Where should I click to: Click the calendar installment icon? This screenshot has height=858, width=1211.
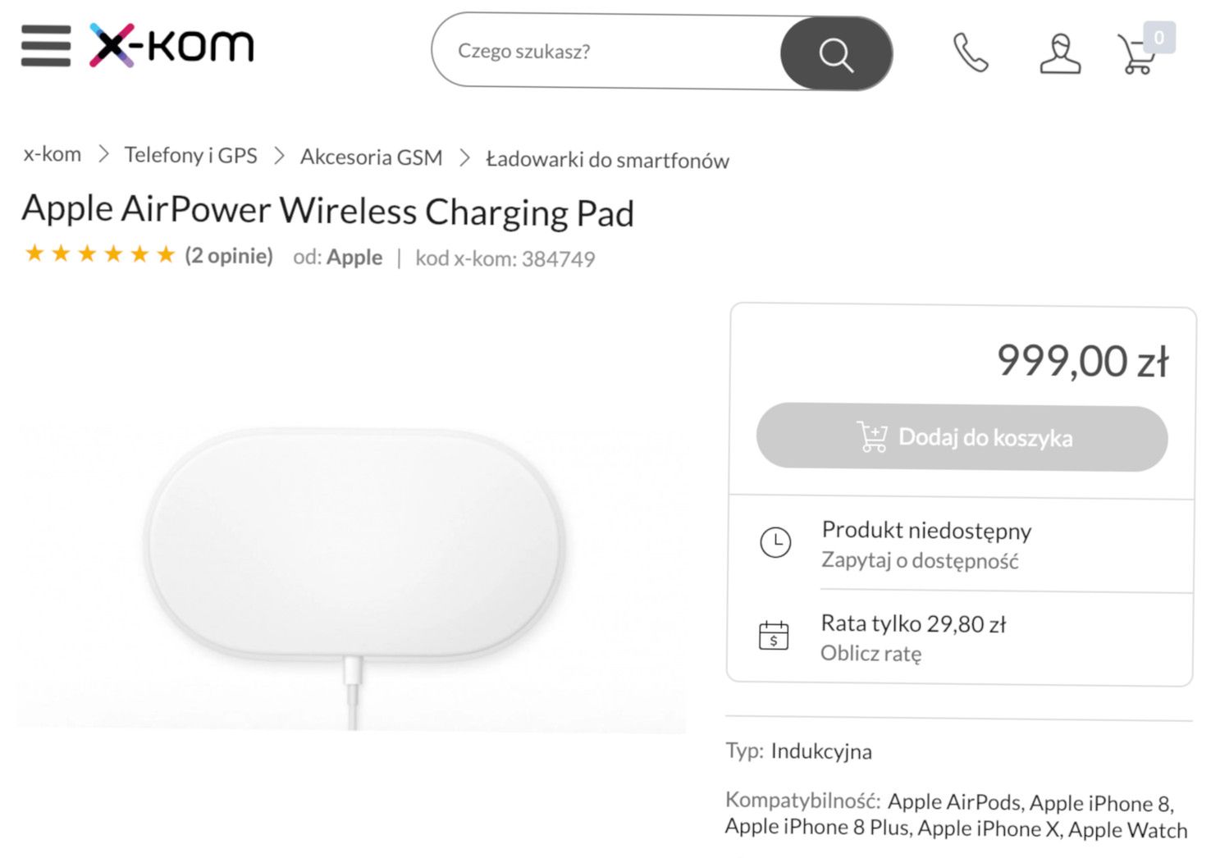tap(775, 636)
